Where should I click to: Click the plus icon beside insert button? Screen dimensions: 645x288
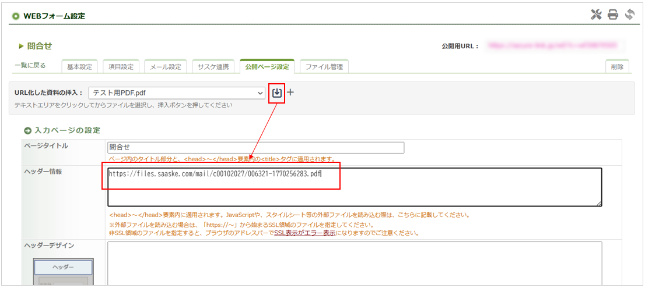[291, 93]
